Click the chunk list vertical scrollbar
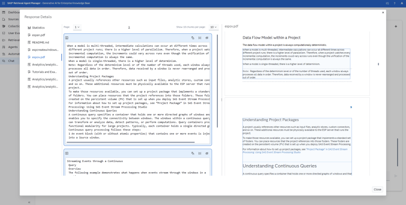Viewport: 406px width, 205px height. tap(217, 79)
